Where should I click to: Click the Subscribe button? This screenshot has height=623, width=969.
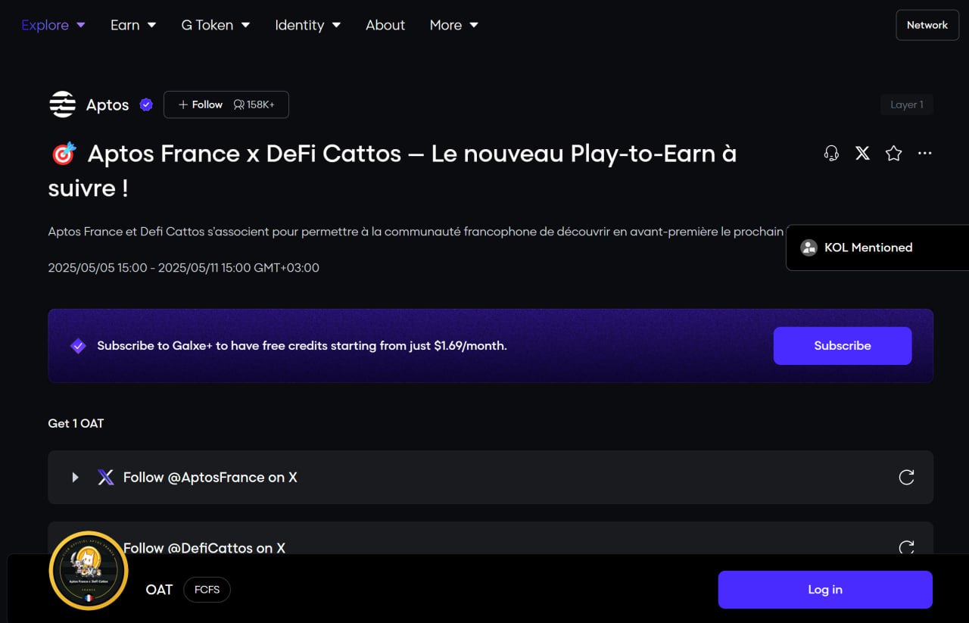[x=843, y=346]
